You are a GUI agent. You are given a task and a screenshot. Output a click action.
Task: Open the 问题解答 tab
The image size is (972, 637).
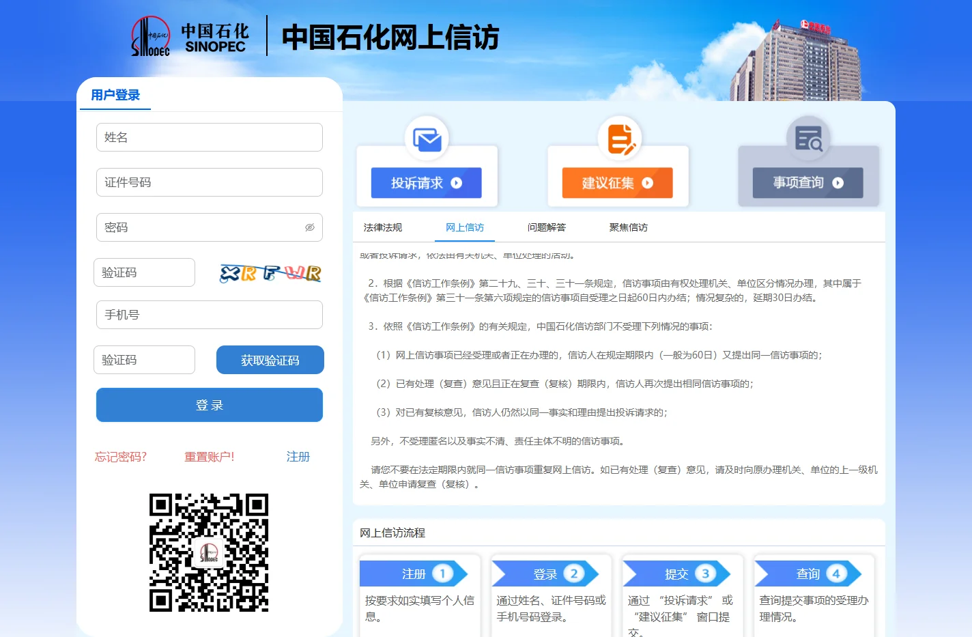click(547, 227)
